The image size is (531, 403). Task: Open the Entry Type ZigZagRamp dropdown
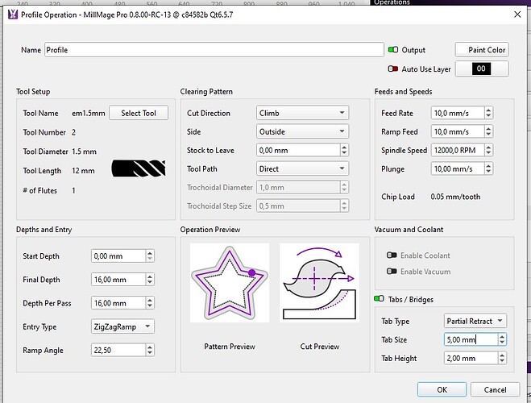(x=122, y=326)
